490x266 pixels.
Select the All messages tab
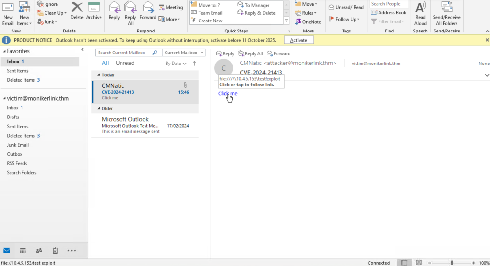click(105, 63)
